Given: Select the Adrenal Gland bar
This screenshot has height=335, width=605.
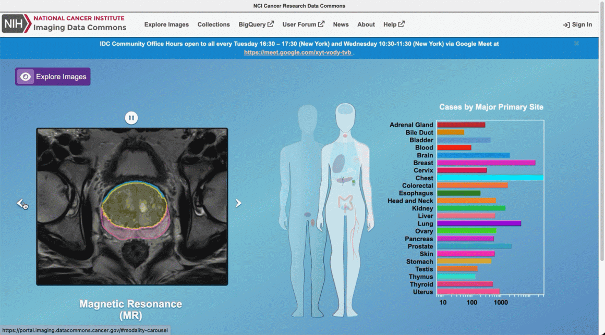Looking at the screenshot, I should coord(461,125).
